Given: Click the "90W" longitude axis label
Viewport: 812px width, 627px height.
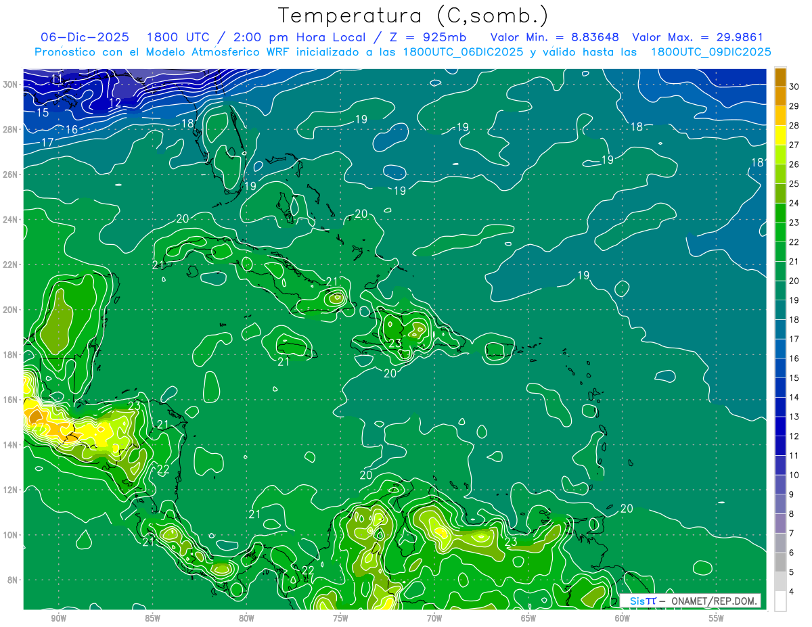Looking at the screenshot, I should click(58, 618).
